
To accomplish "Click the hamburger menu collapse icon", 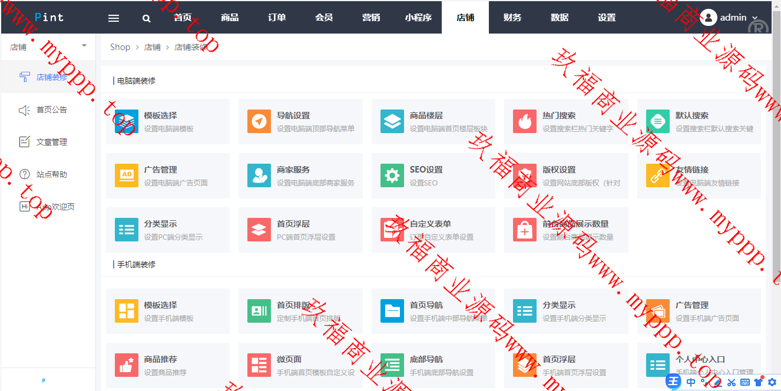I will click(x=114, y=18).
